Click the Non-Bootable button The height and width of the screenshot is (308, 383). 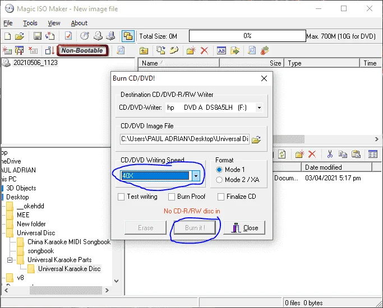tap(82, 50)
